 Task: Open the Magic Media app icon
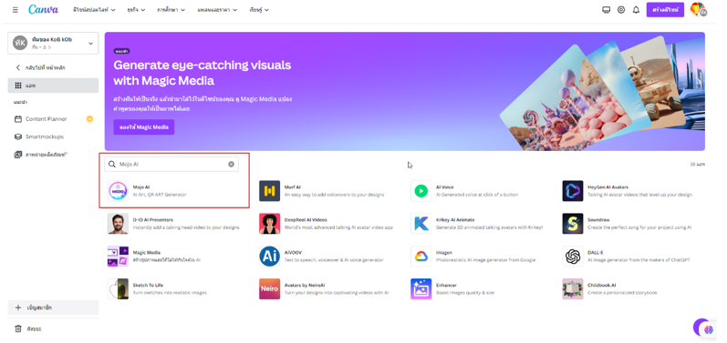click(x=119, y=256)
